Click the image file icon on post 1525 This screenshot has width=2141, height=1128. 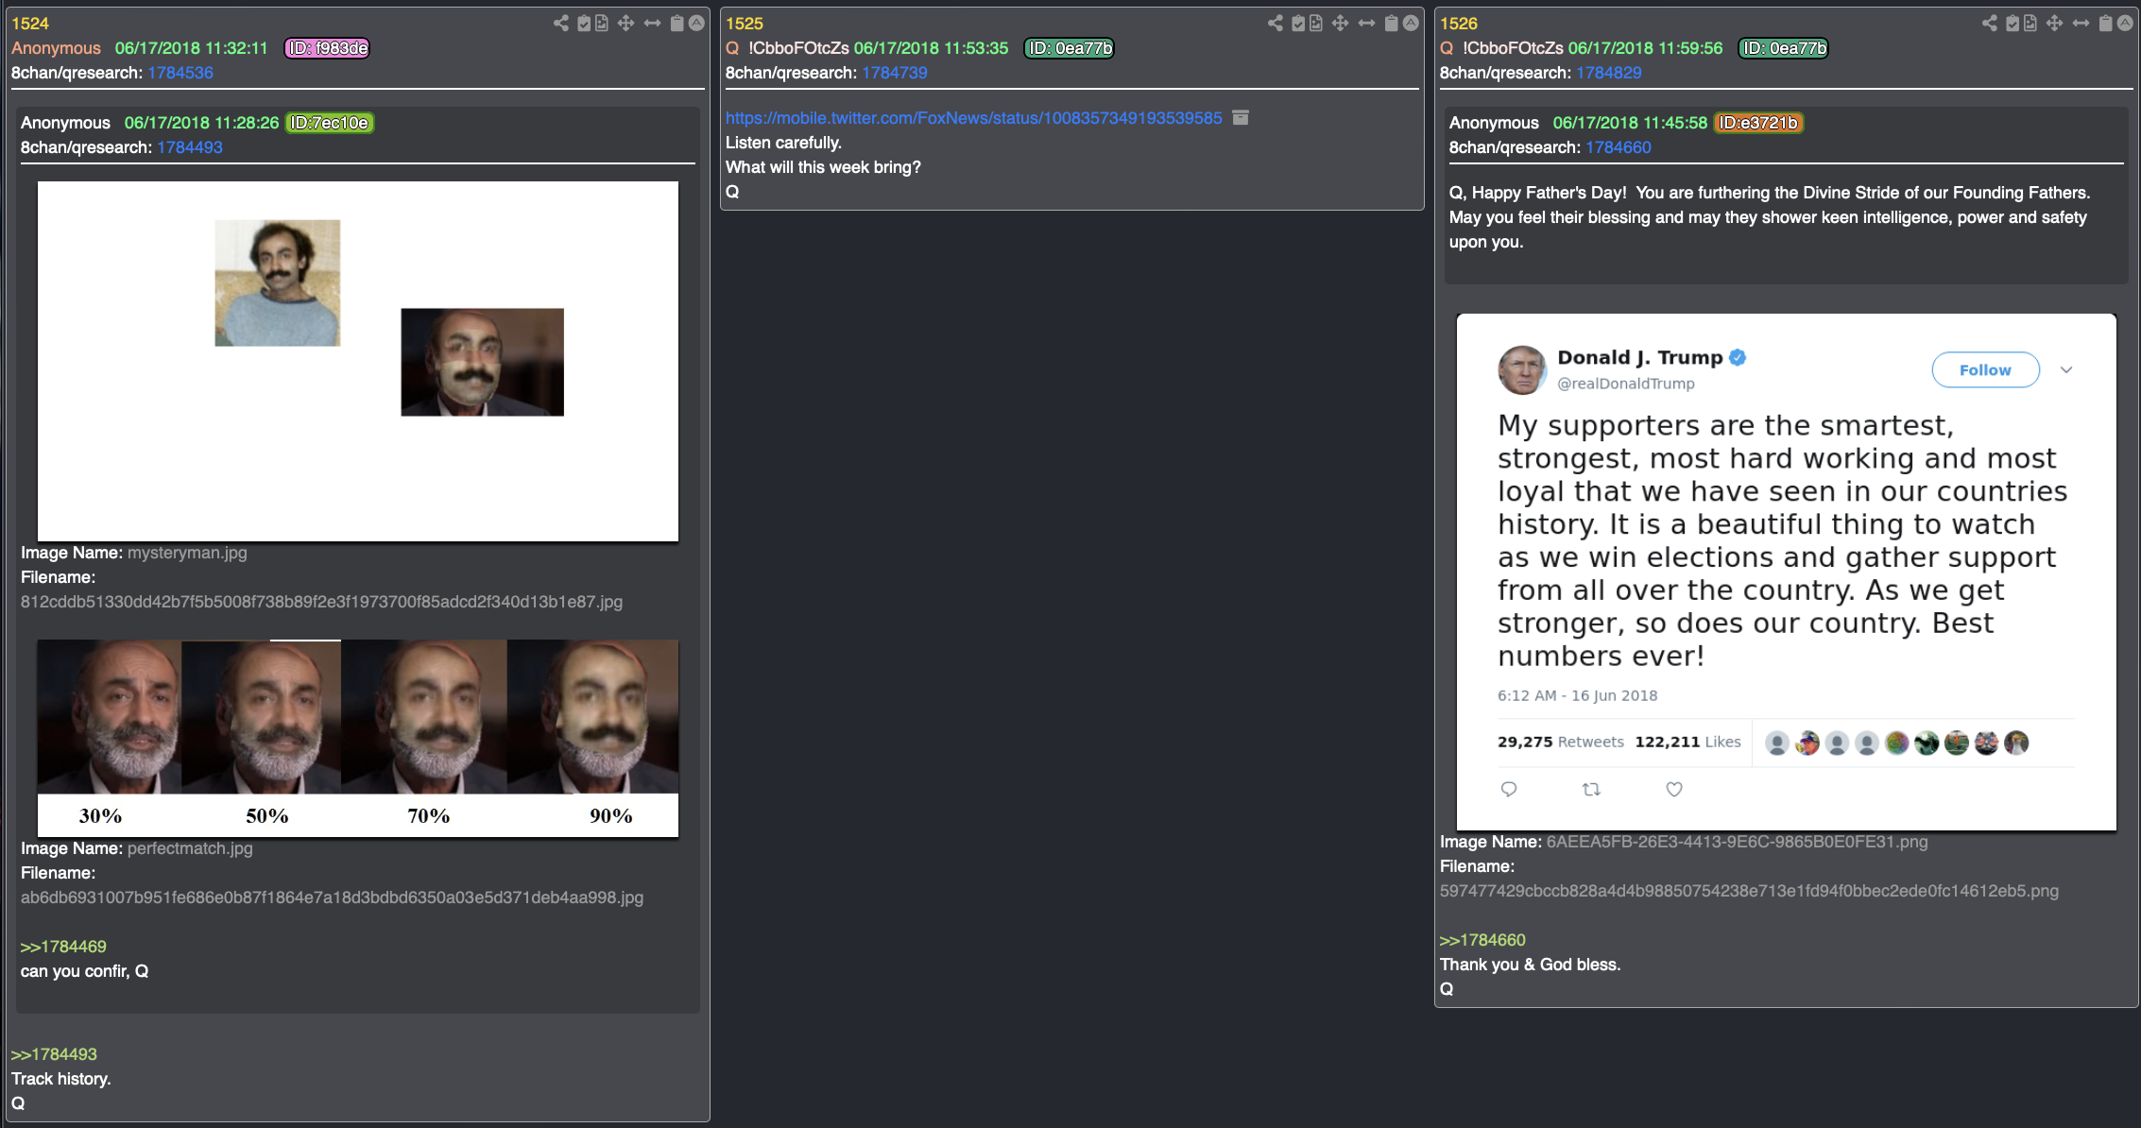click(1316, 24)
